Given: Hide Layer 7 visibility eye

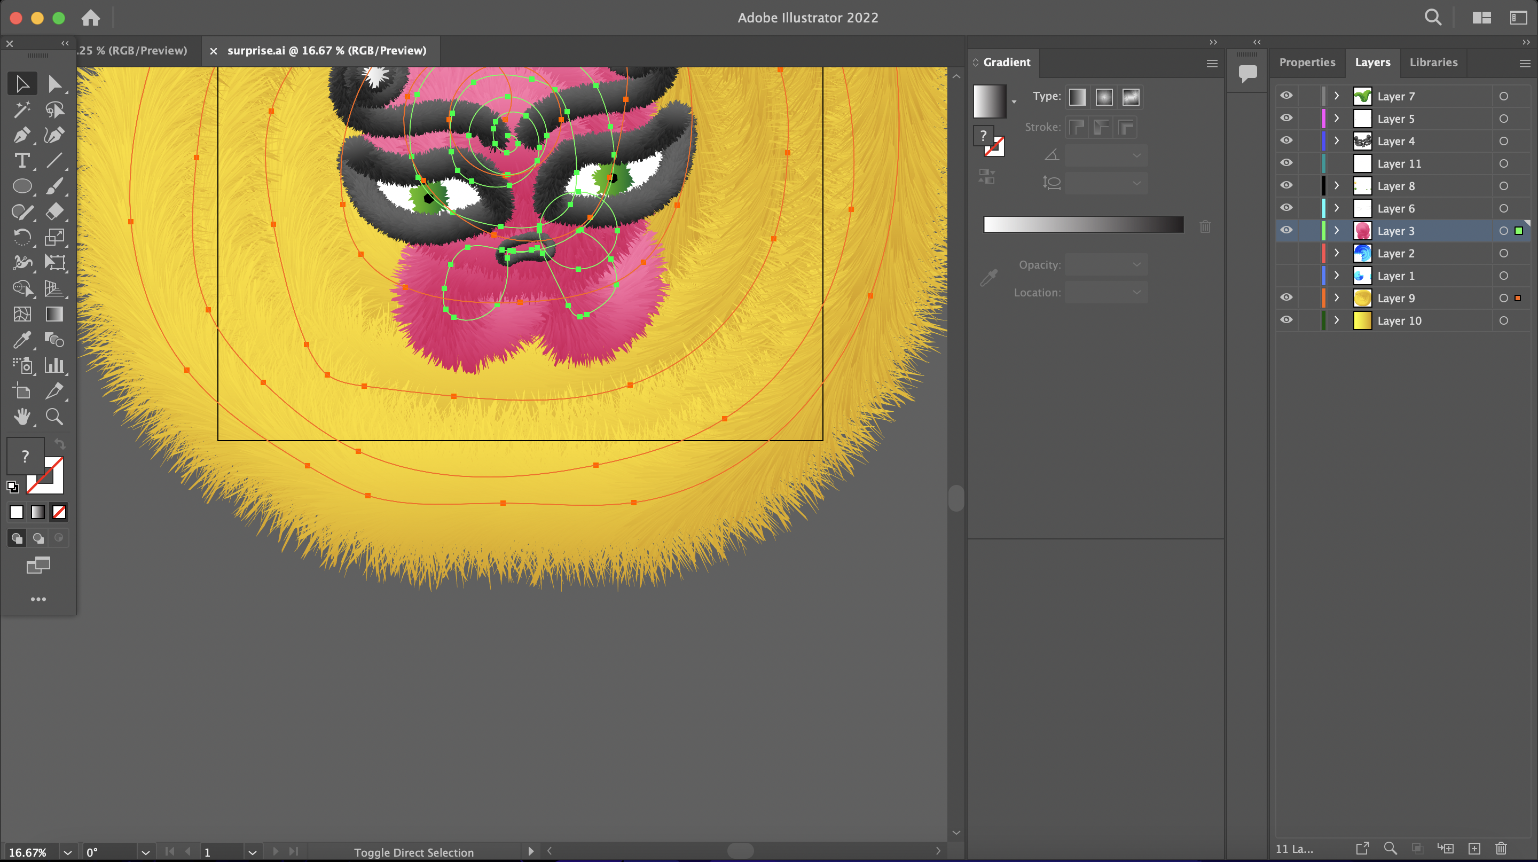Looking at the screenshot, I should [1286, 96].
